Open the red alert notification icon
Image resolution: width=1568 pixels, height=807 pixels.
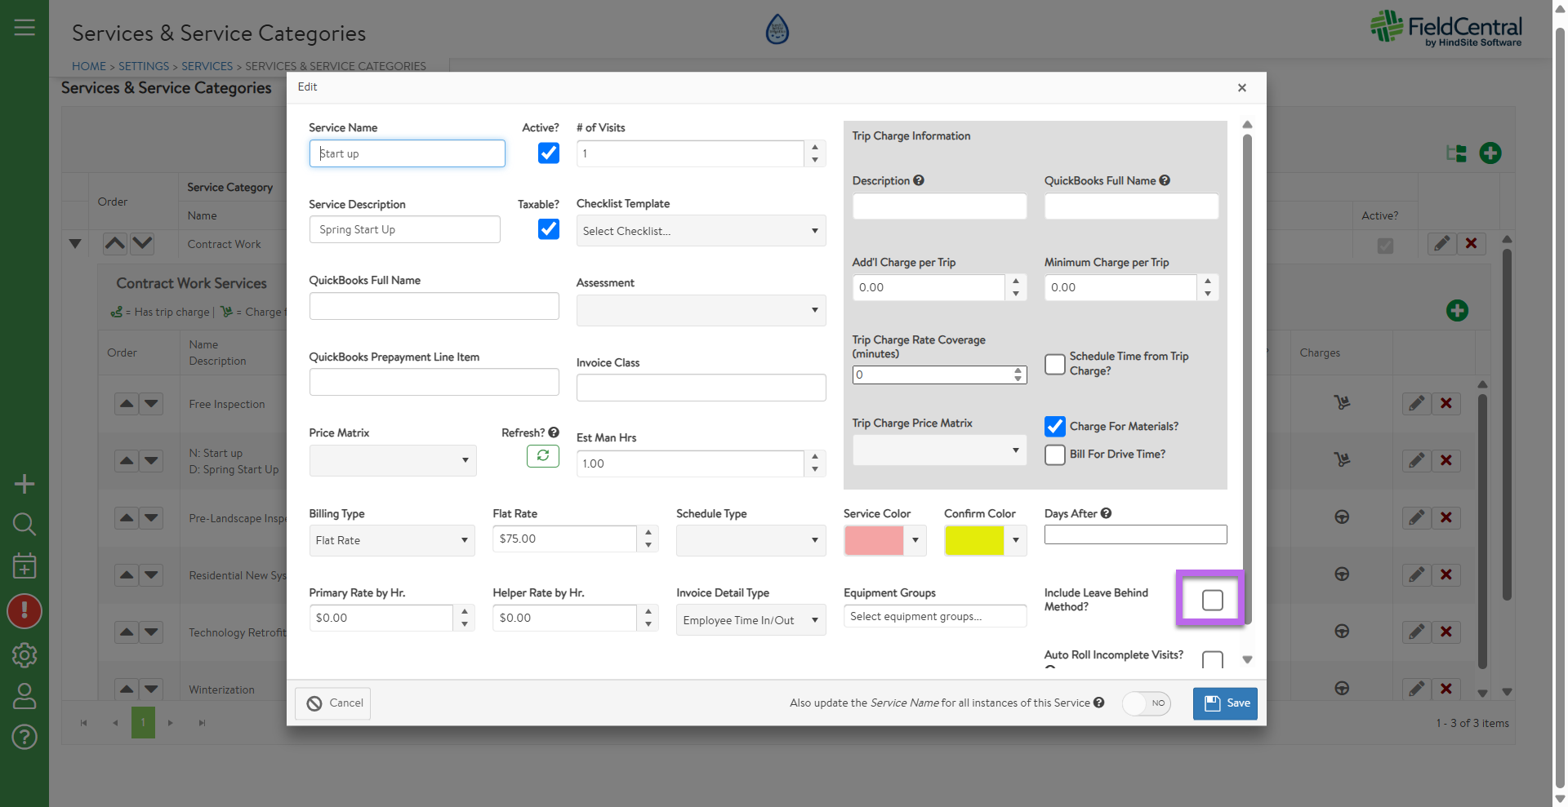[24, 611]
